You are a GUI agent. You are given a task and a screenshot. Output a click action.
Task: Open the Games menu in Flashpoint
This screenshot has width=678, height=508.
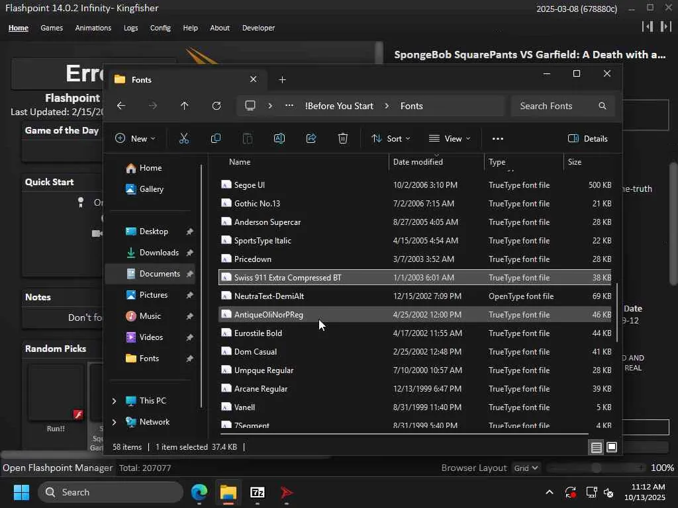coord(52,28)
